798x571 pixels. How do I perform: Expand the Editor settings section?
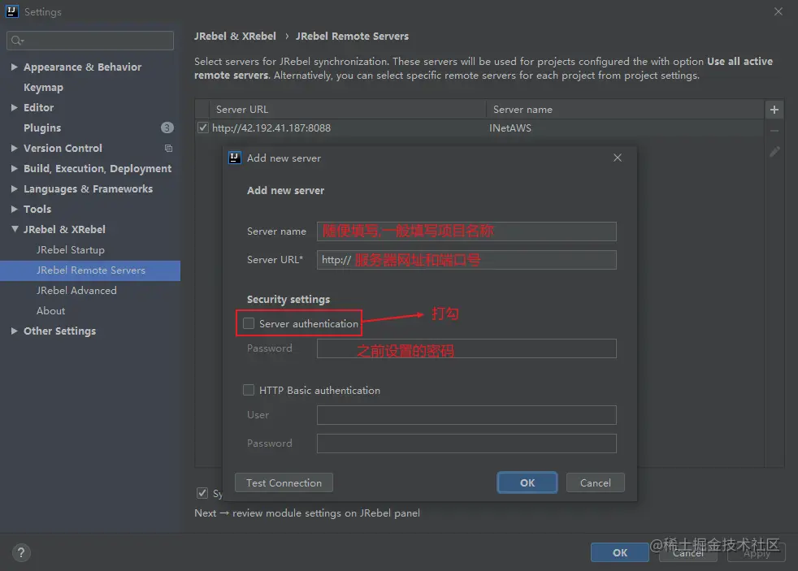(15, 107)
